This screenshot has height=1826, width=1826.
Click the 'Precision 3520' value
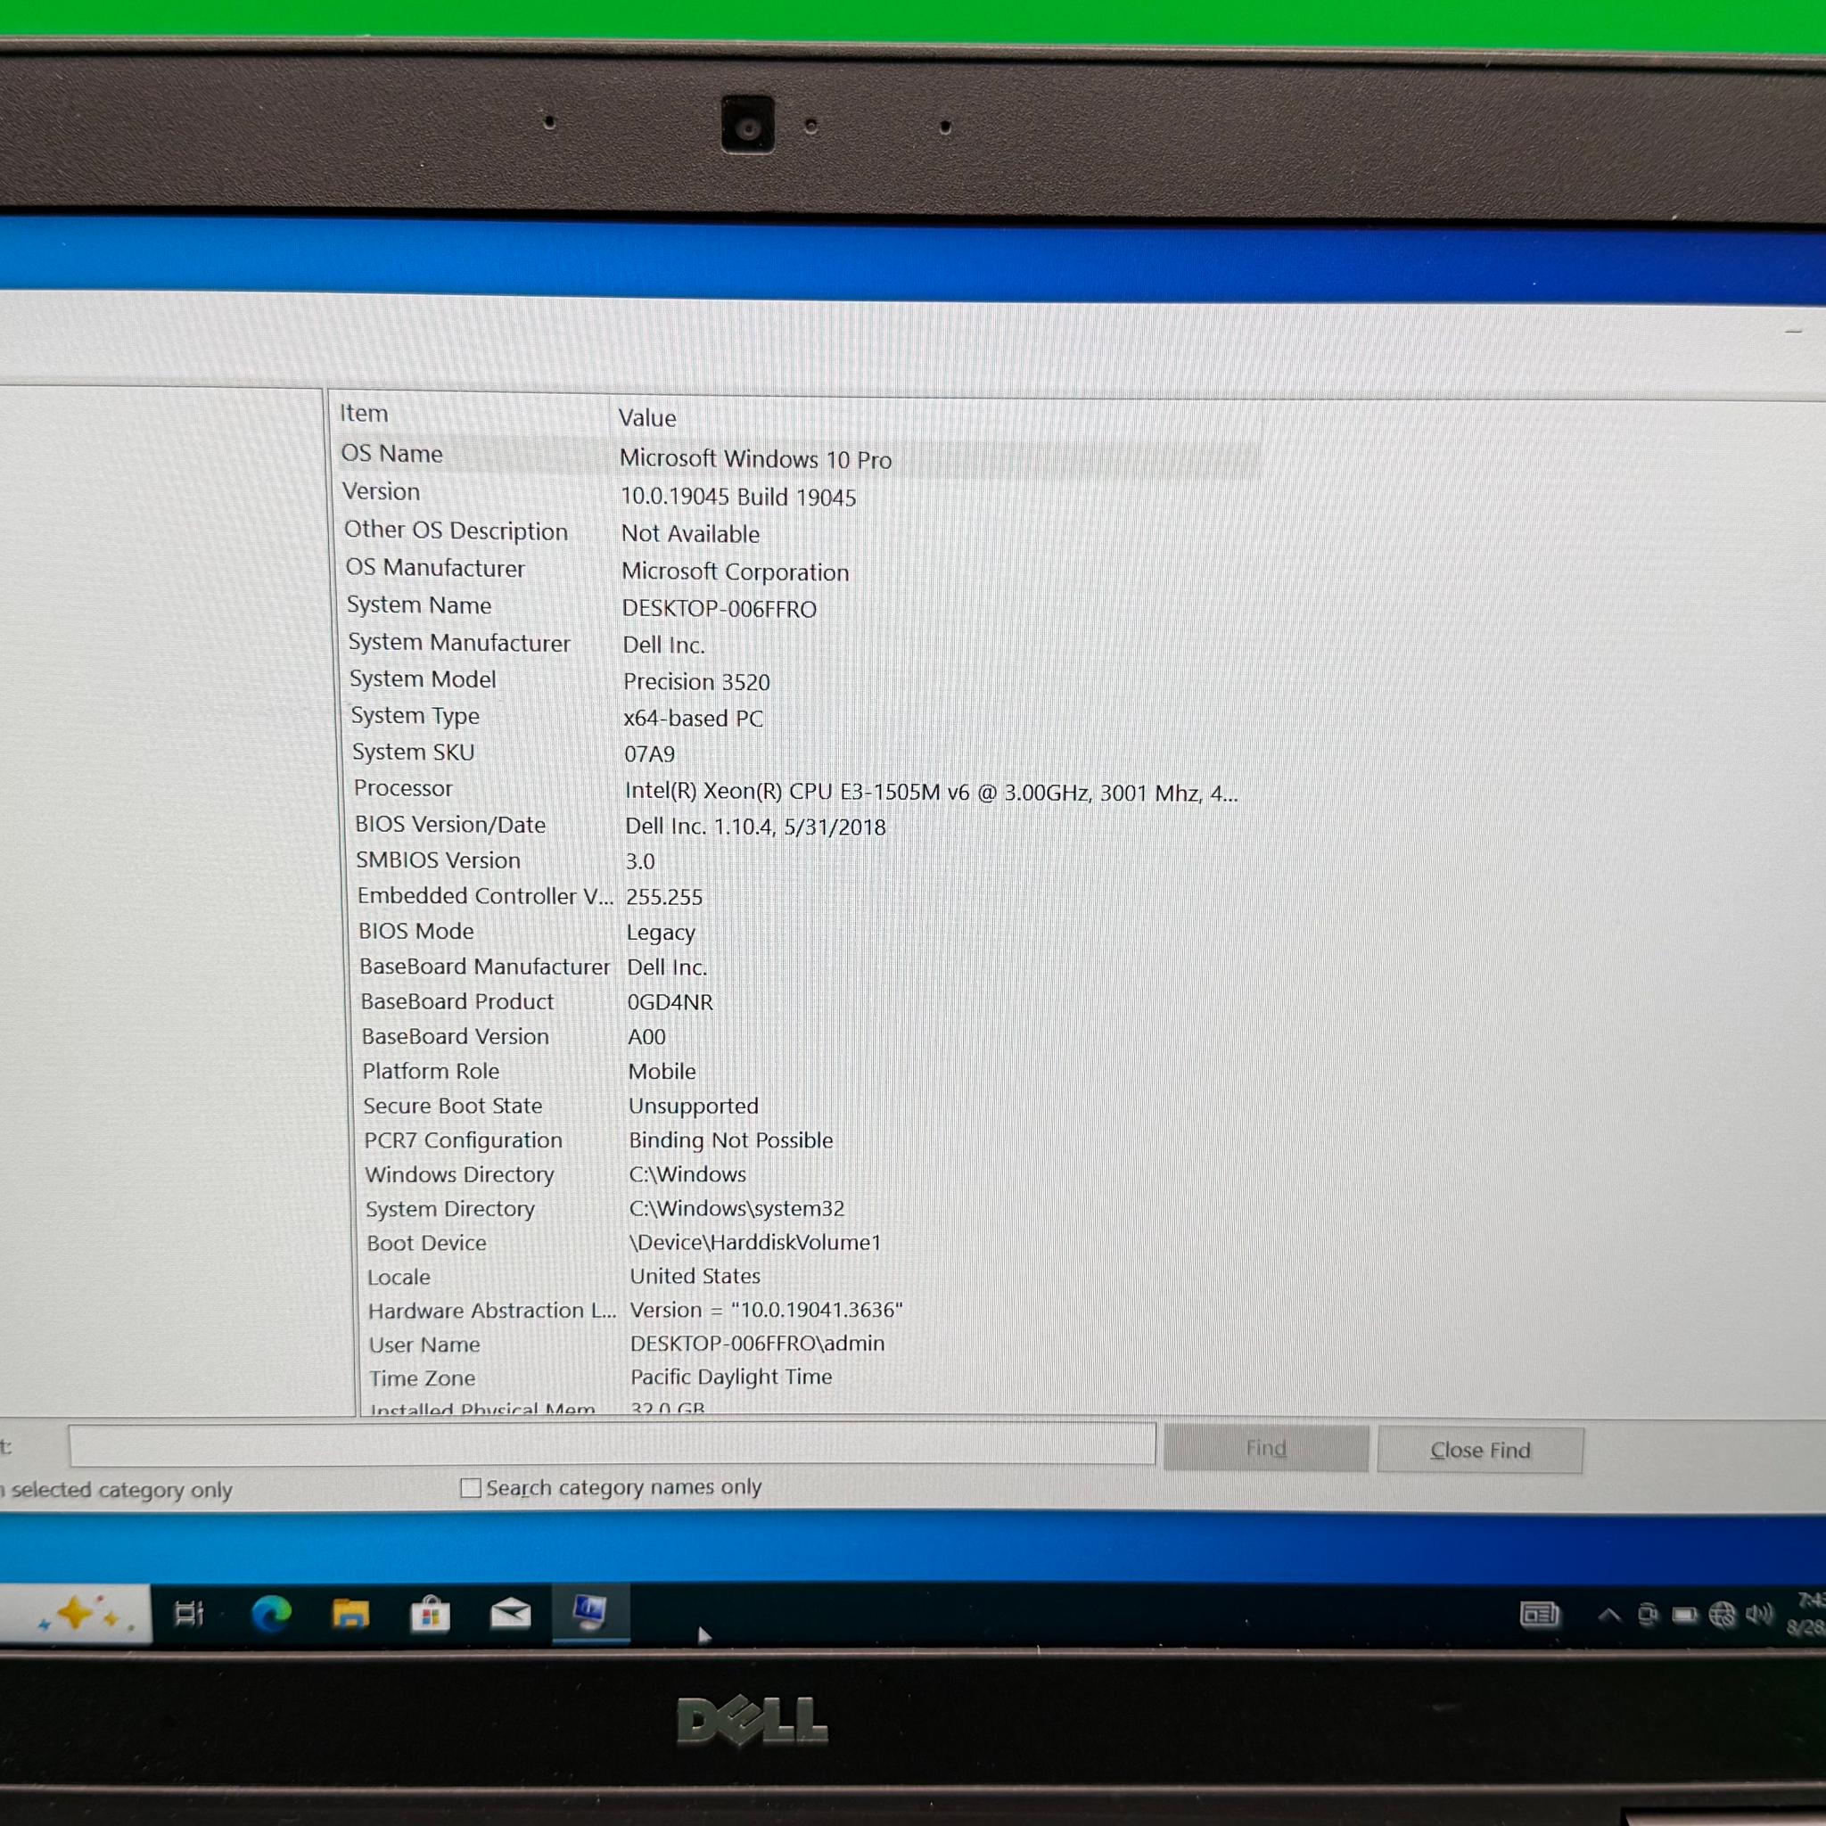pos(696,681)
